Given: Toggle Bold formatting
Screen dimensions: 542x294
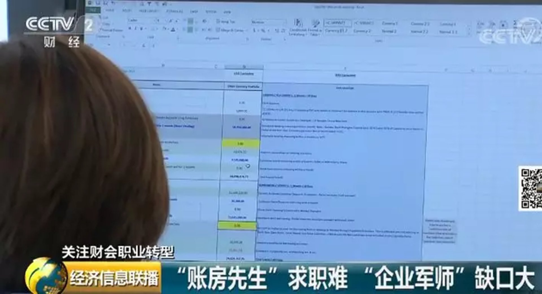Looking at the screenshot, I should [130, 28].
